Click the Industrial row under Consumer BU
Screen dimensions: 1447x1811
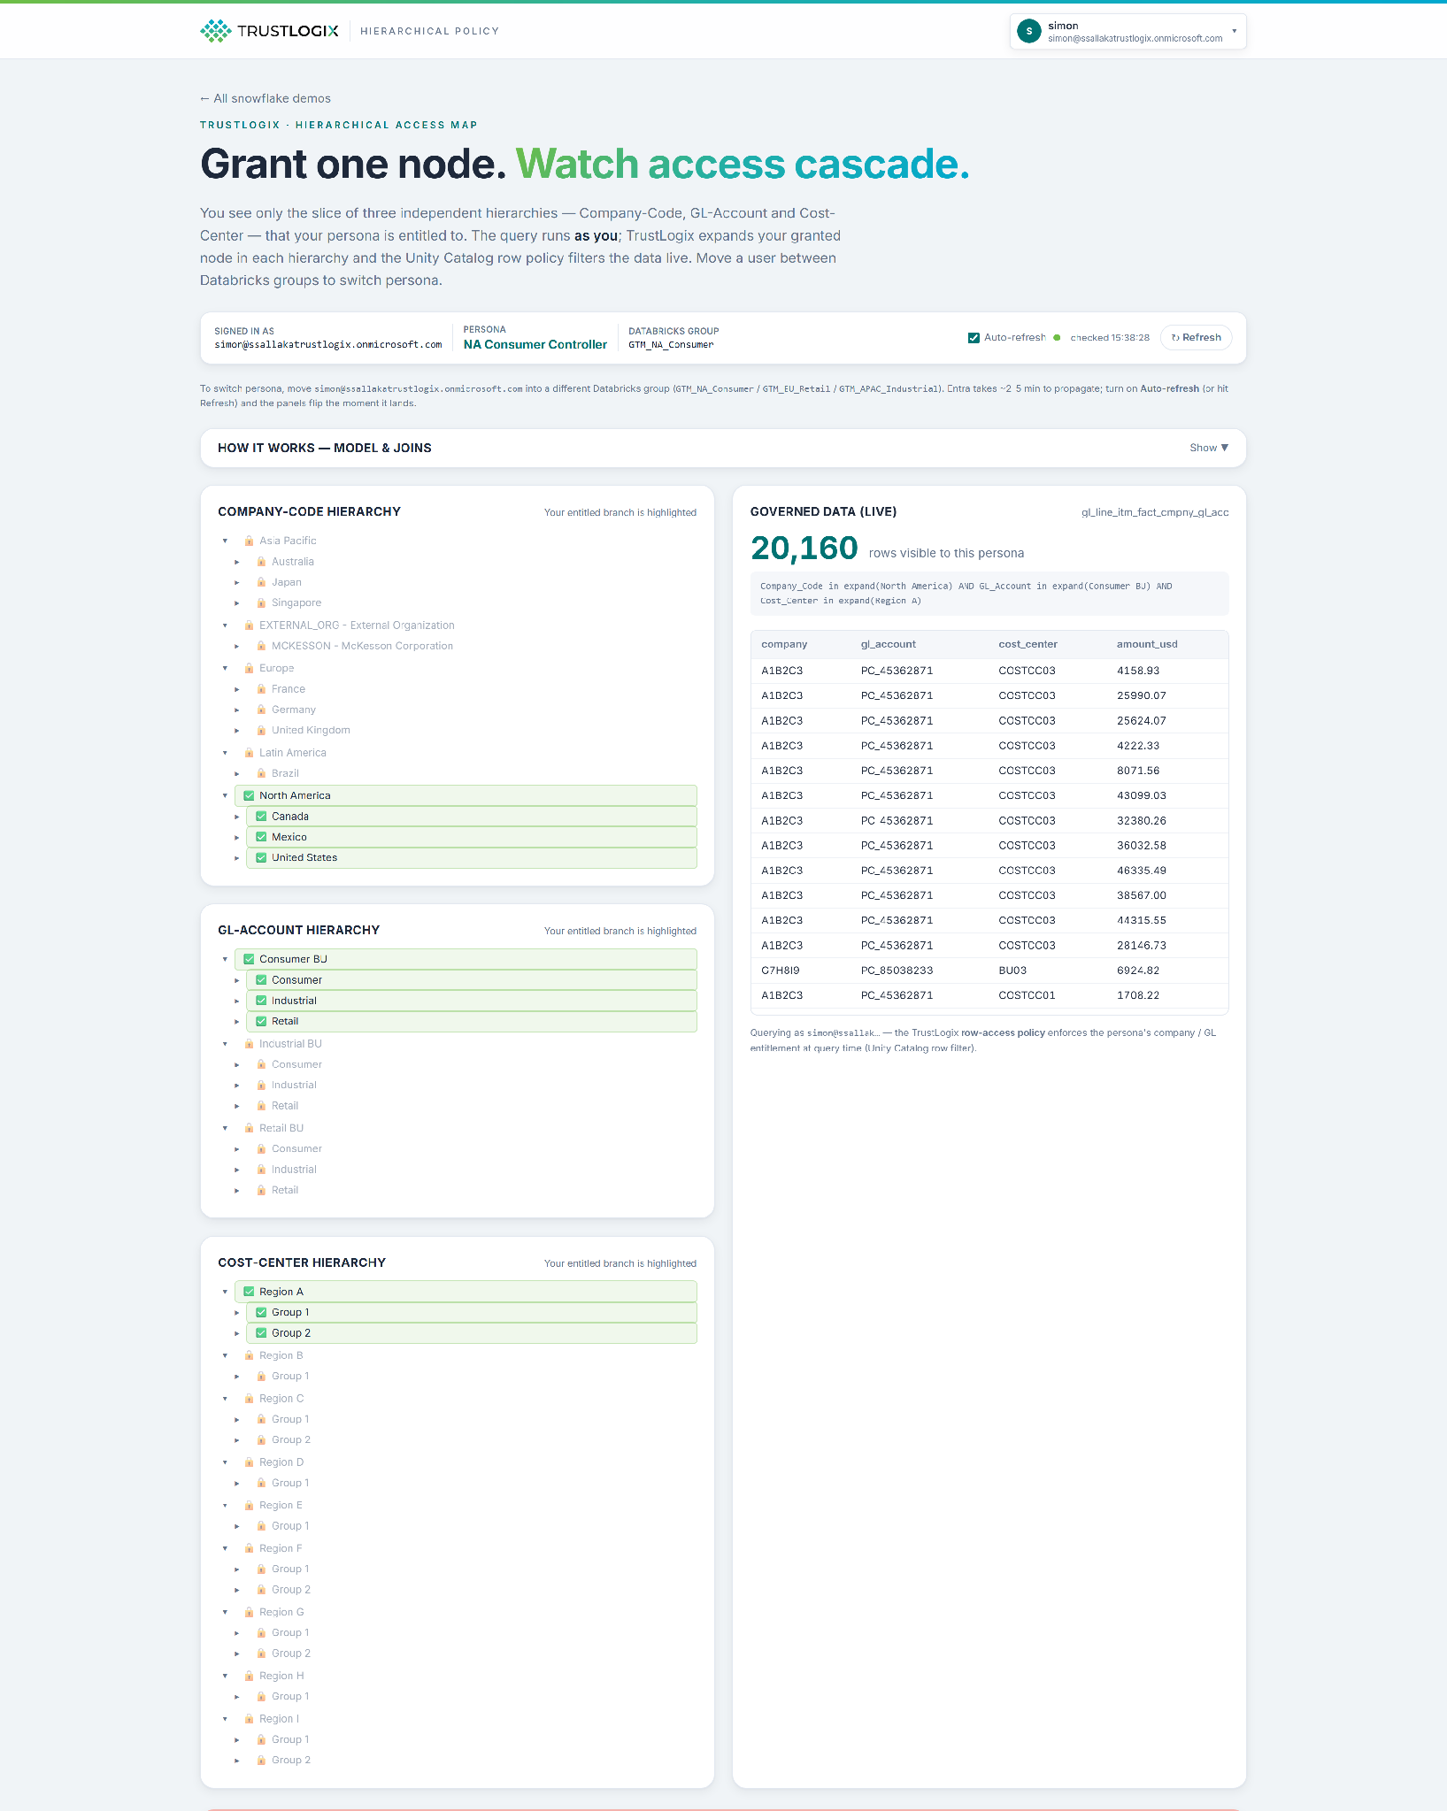tap(471, 1001)
